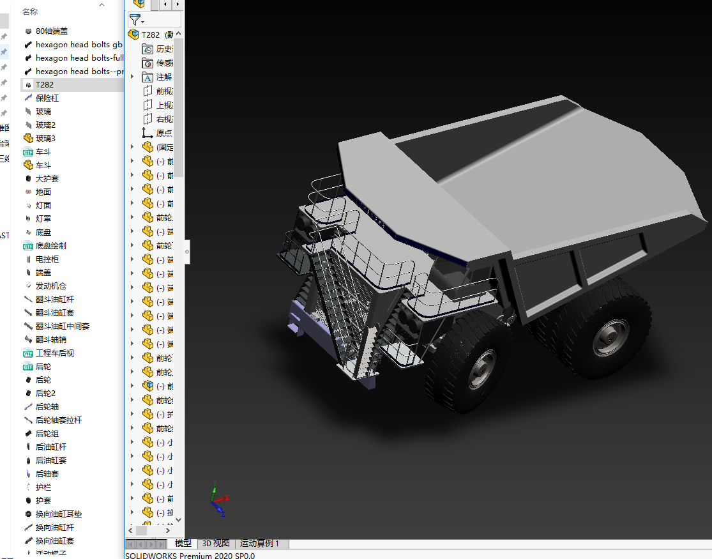
Task: Open the feature tree filter funnel
Action: click(x=134, y=20)
